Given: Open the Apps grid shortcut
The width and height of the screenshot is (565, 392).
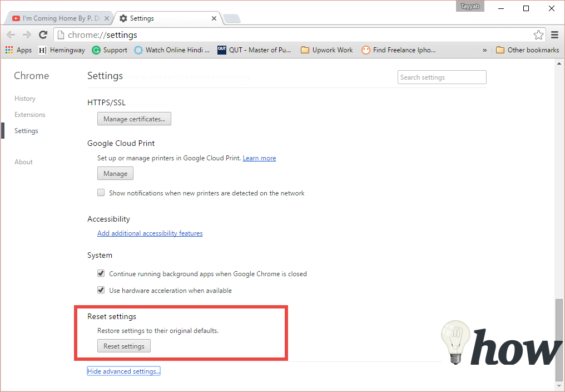Looking at the screenshot, I should point(18,50).
